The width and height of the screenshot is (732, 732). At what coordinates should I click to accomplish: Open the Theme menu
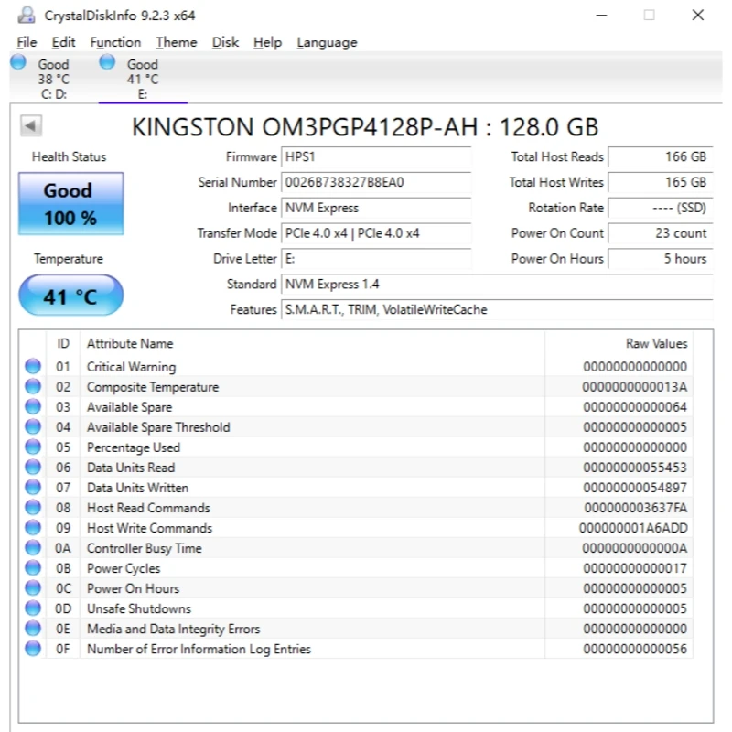click(x=176, y=42)
